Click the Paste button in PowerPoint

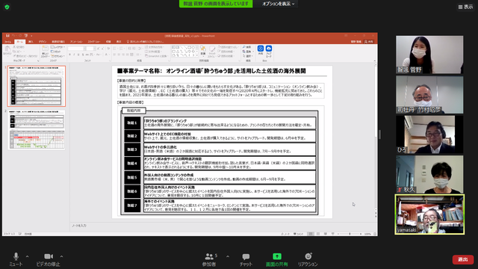[7, 52]
